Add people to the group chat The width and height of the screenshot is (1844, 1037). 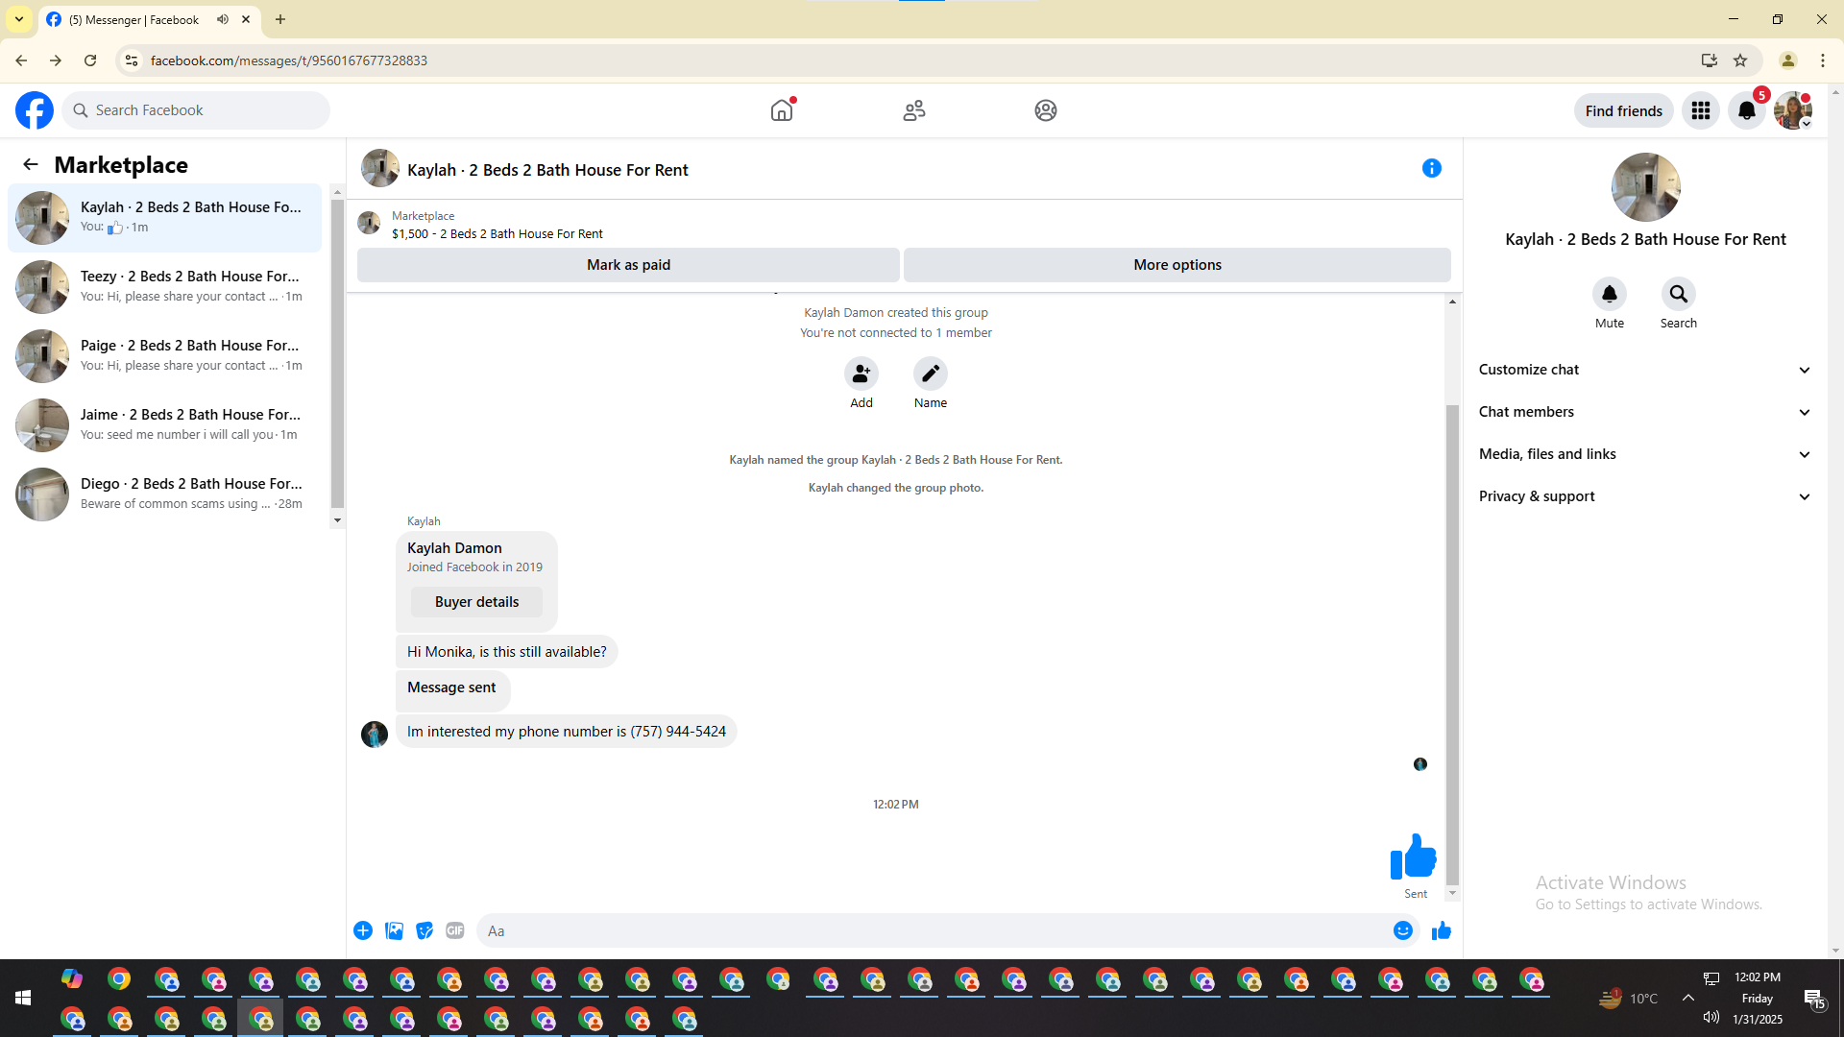(861, 374)
